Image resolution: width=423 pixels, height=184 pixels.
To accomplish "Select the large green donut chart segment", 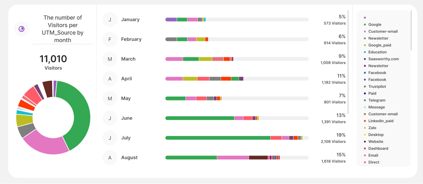I will click(x=78, y=112).
